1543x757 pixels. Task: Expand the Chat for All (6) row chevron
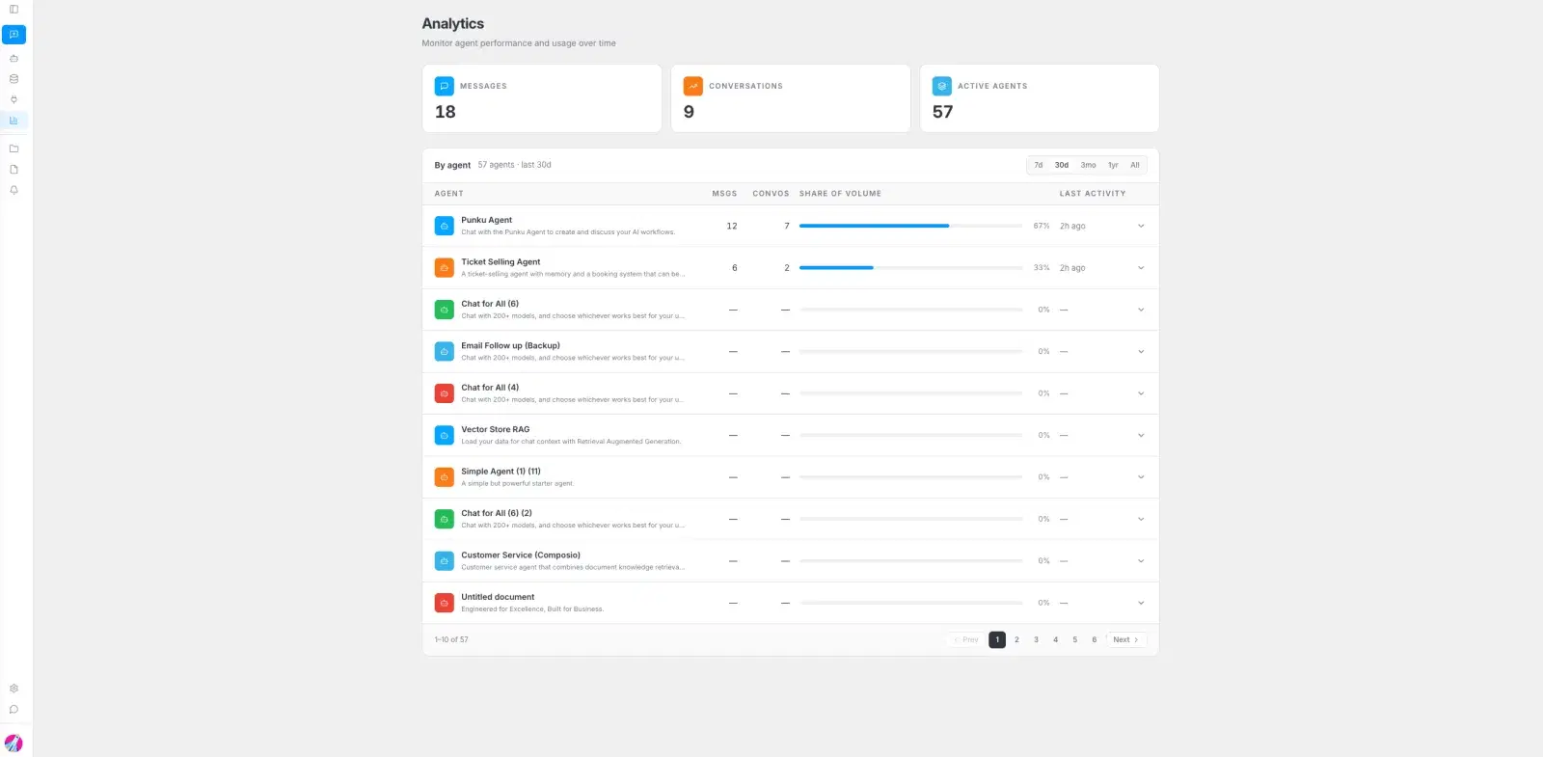[x=1141, y=310]
